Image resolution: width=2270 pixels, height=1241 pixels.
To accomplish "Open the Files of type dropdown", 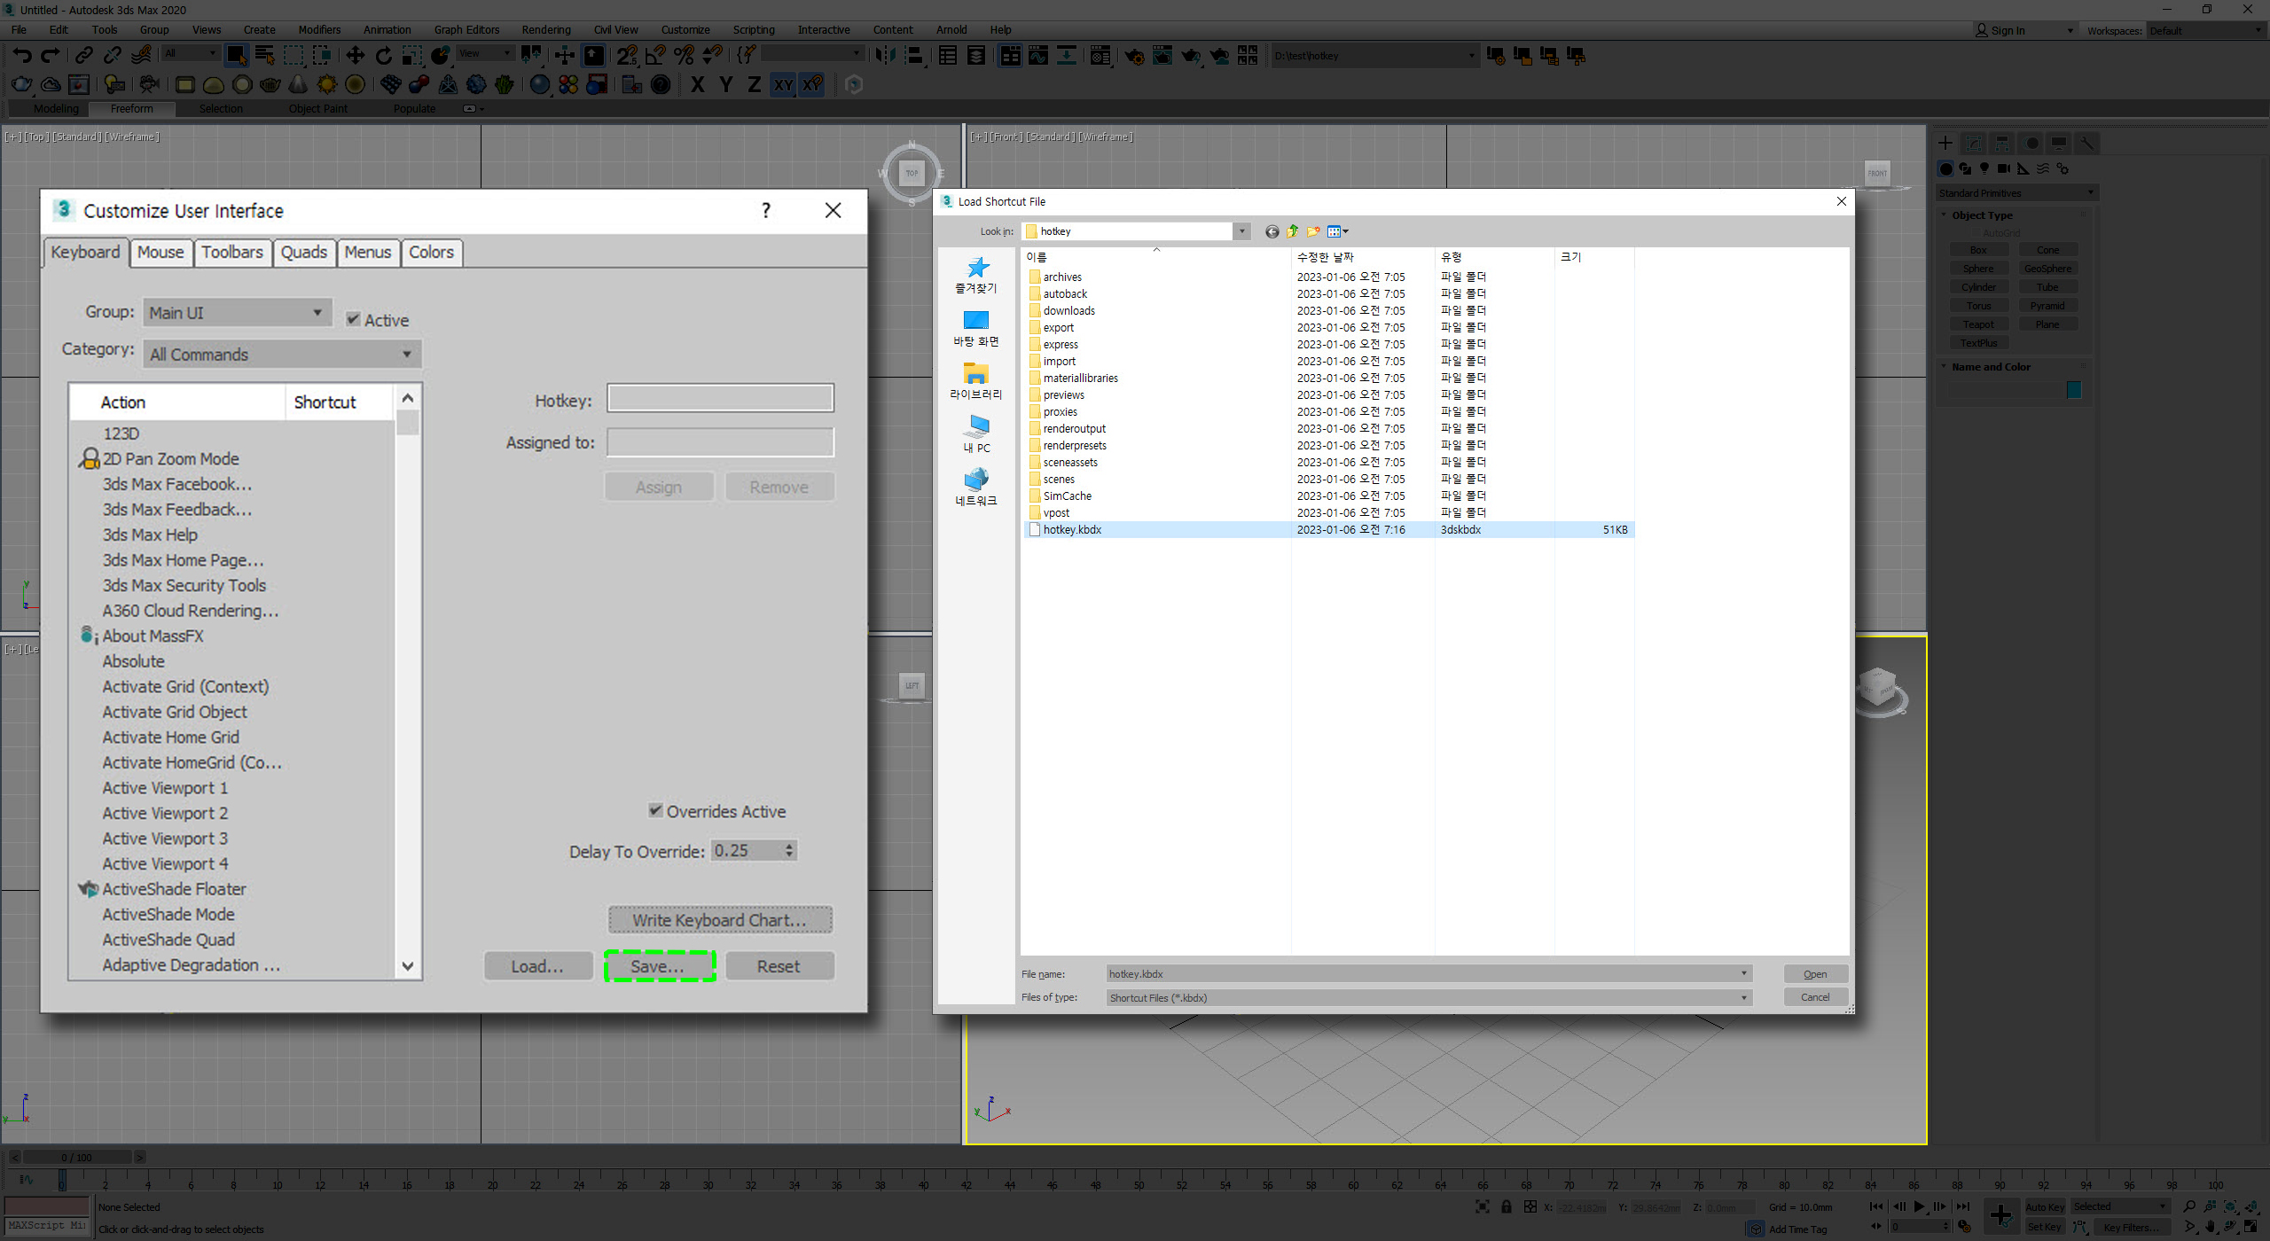I will 1429,997.
